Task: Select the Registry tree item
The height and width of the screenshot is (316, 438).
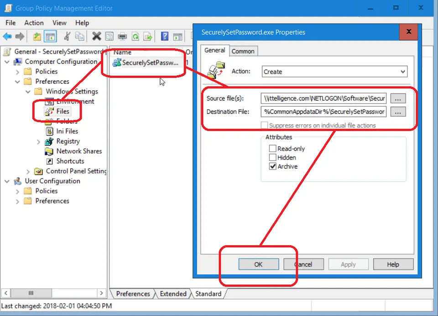Action: pos(68,141)
